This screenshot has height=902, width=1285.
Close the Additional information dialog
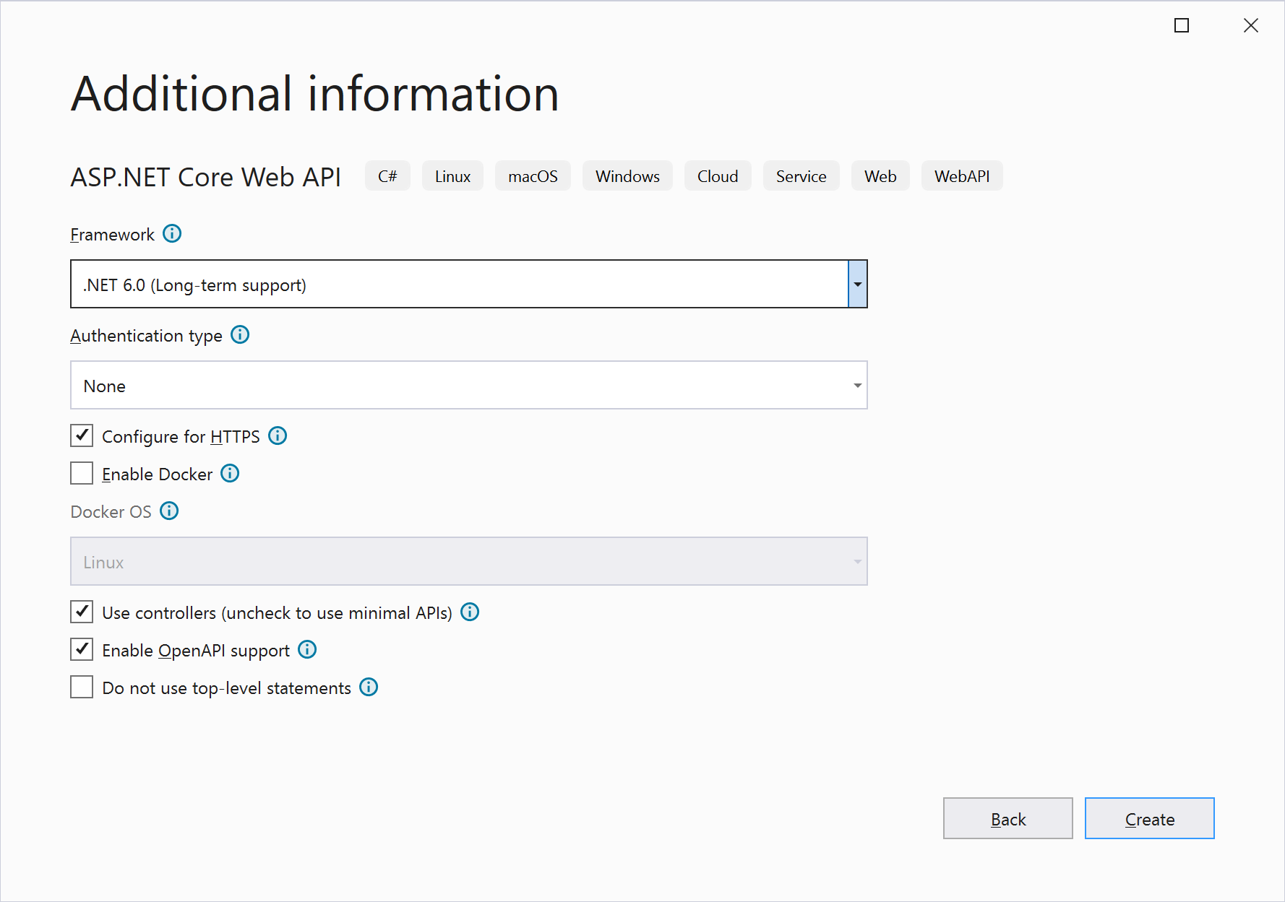coord(1251,25)
